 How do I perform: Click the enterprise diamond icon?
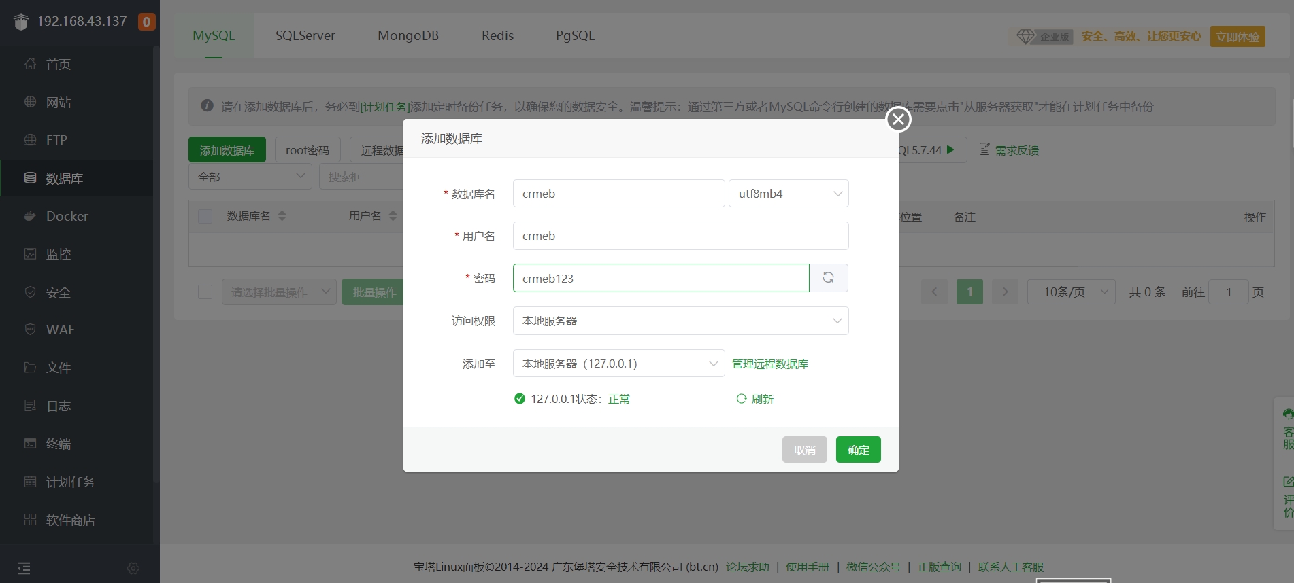(1025, 37)
